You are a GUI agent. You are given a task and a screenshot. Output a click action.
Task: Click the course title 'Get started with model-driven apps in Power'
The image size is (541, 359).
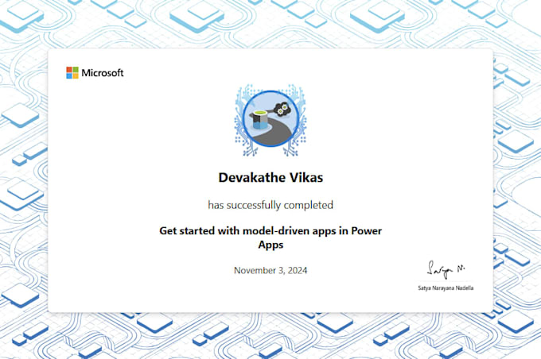tap(270, 230)
